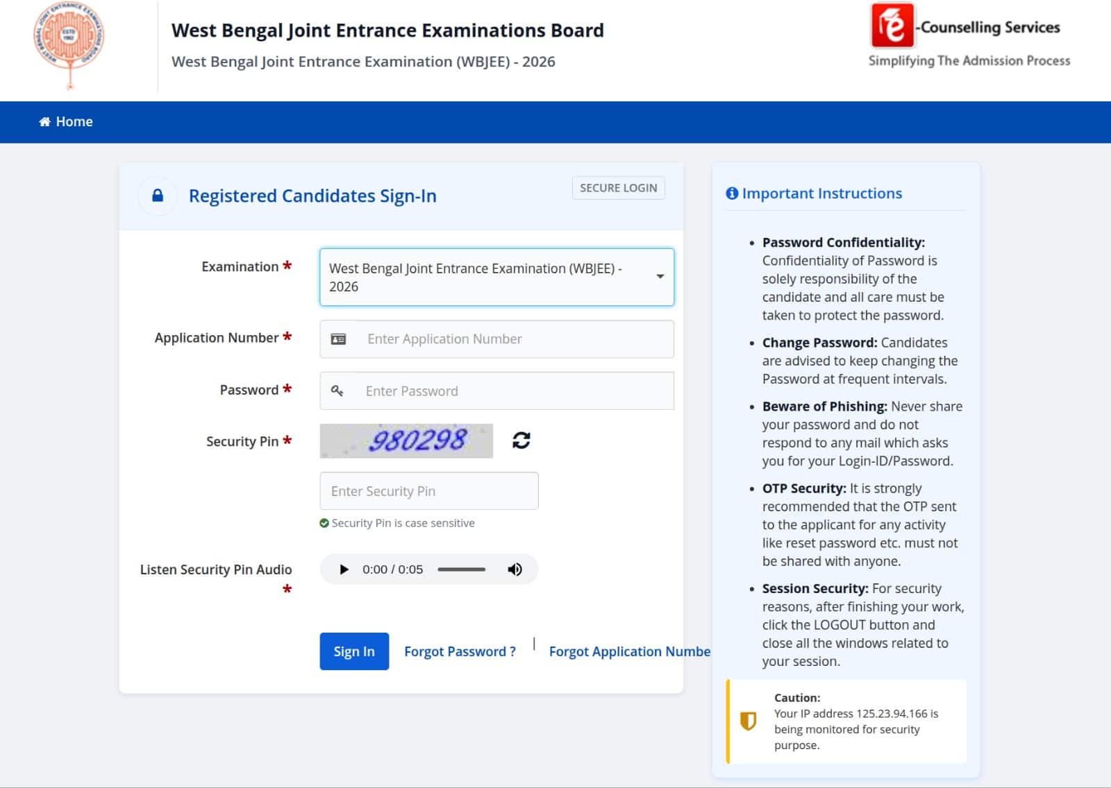
Task: Click the Security Pin is case sensitive note
Action: click(403, 523)
